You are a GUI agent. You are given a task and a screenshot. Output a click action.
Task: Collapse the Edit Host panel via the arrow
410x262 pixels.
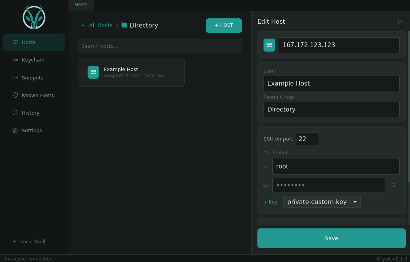pos(400,21)
